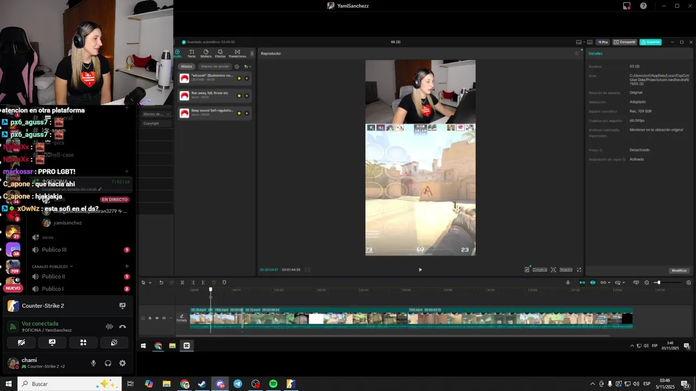696x391 pixels.
Task: Toggle Discord noise suppression
Action: [x=109, y=326]
